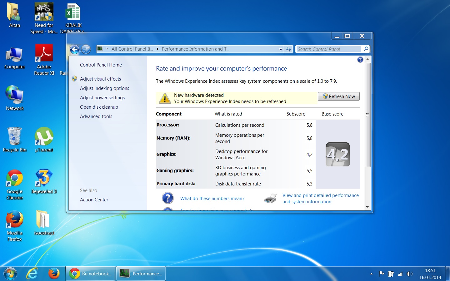Switch to the Chrome taskbar window
This screenshot has width=450, height=281.
tap(91, 274)
